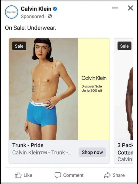Image resolution: width=138 pixels, height=184 pixels.
Task: Open the Trunk - Pride product title
Action: click(28, 145)
